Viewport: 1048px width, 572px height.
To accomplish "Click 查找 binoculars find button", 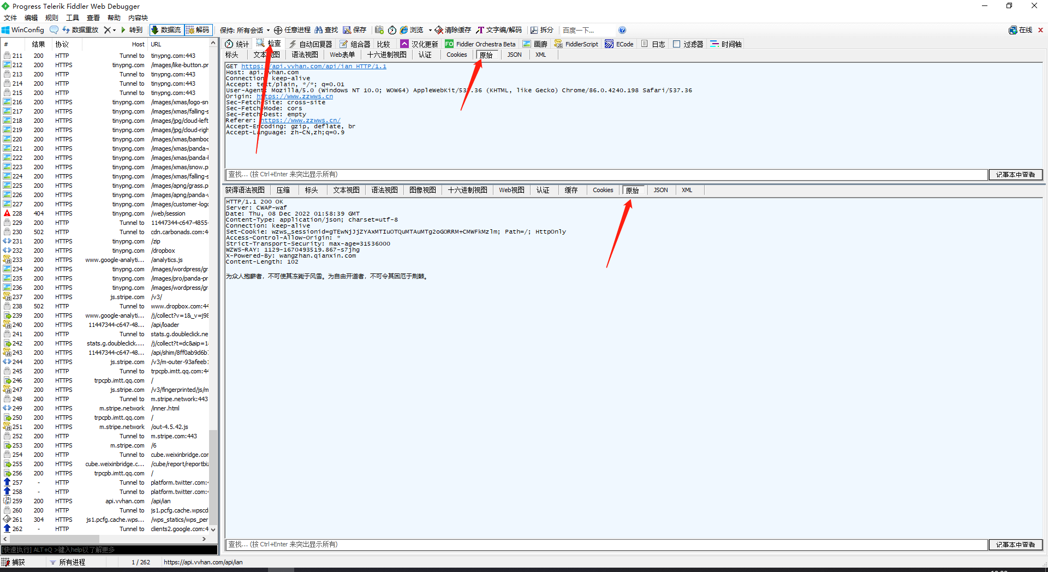I will tap(326, 30).
